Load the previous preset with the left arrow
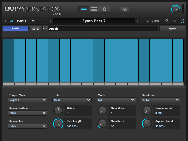 [x=50, y=21]
